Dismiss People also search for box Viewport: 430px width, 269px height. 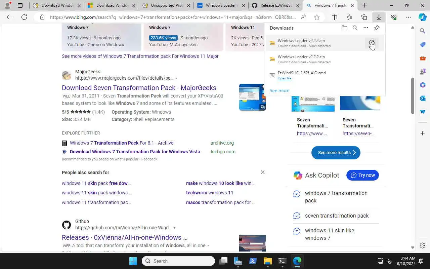263,172
